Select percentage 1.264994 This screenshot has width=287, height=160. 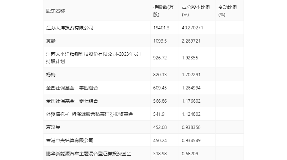tap(191, 88)
